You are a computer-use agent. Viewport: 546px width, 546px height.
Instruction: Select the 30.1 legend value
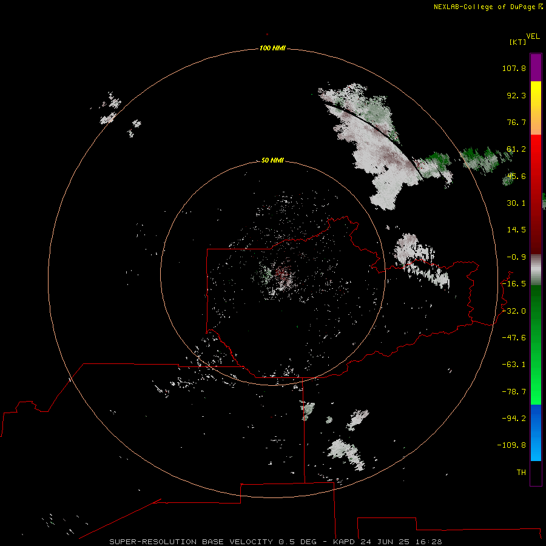516,203
